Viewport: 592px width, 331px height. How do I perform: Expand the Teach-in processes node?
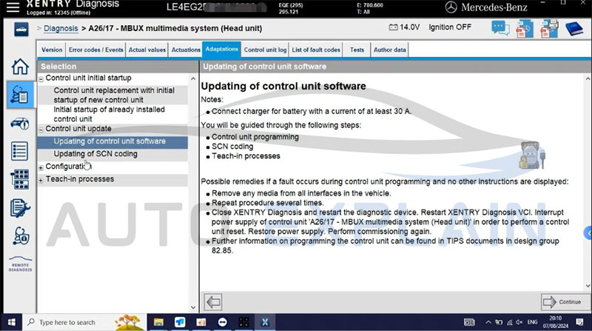click(41, 180)
